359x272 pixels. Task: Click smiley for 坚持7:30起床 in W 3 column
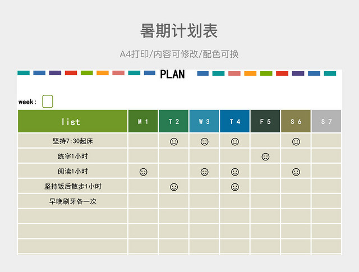[x=204, y=141]
